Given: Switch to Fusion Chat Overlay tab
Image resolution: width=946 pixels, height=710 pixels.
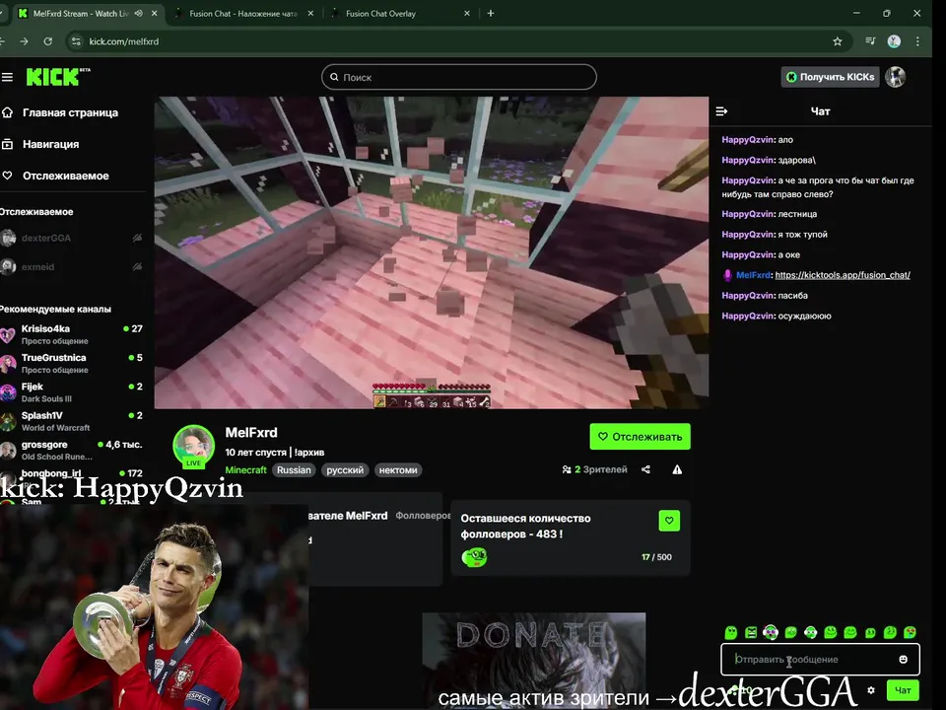Looking at the screenshot, I should pos(380,13).
